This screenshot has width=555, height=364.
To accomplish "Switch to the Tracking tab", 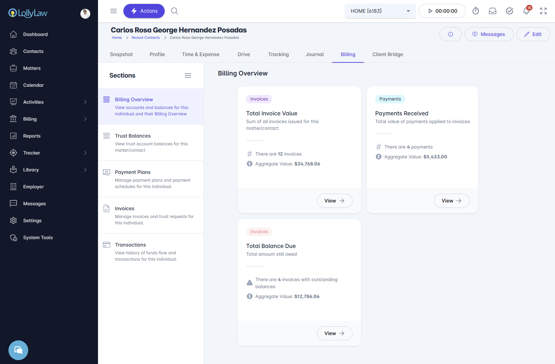I will 279,54.
